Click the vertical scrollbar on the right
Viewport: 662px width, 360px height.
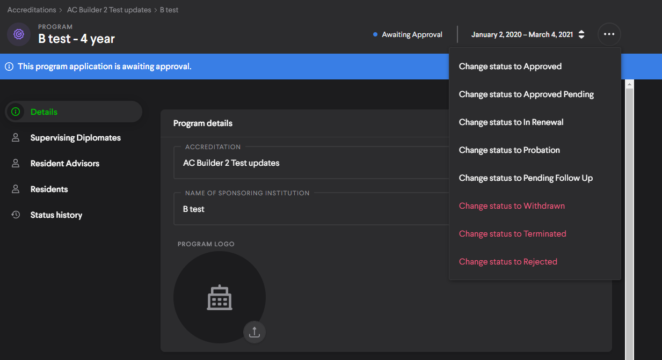(x=630, y=215)
